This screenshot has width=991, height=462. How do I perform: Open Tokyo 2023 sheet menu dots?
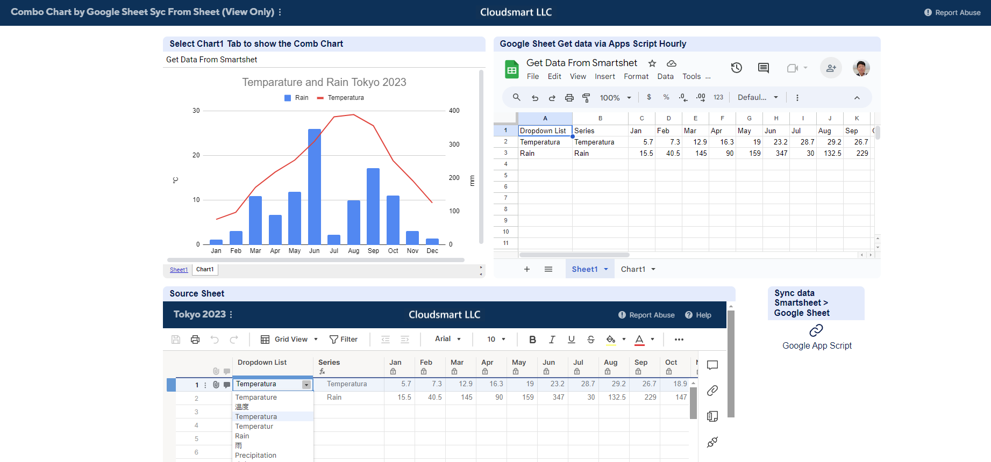click(x=231, y=315)
